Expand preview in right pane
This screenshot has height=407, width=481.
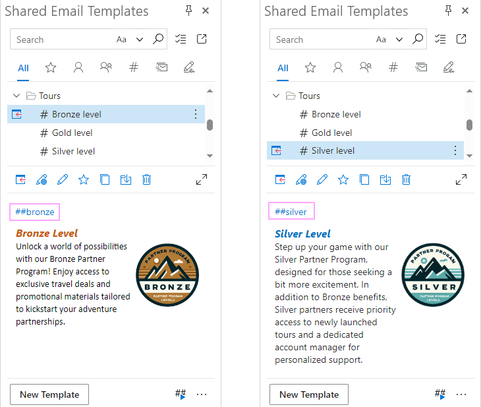tap(461, 179)
